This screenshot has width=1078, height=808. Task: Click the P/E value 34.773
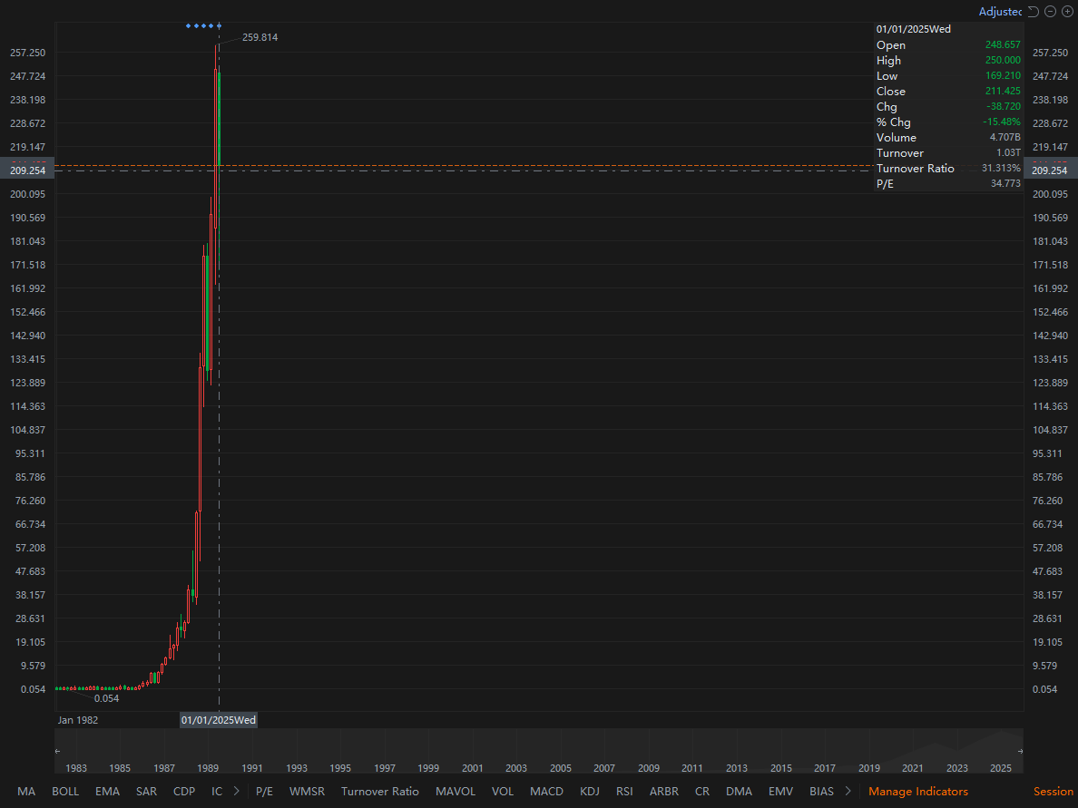(x=1005, y=183)
